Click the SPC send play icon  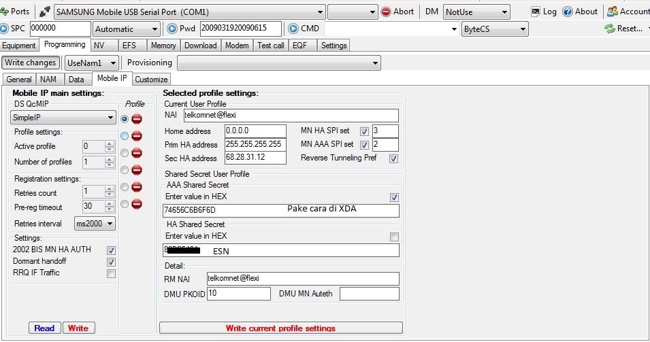(x=4, y=29)
